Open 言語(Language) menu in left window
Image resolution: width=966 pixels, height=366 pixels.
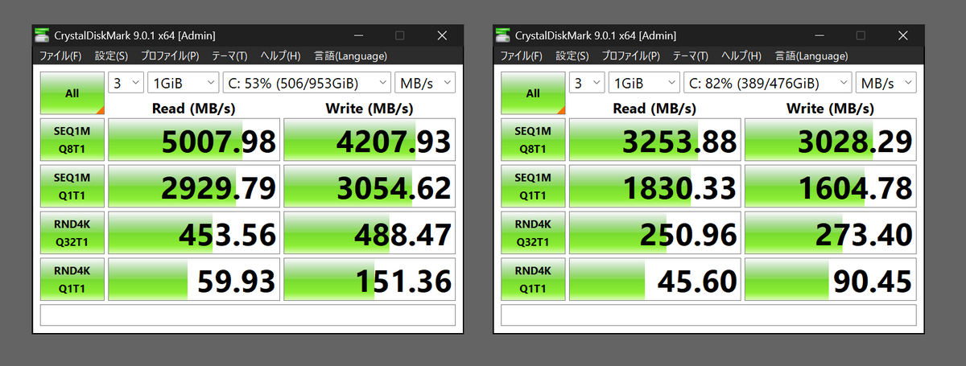350,56
